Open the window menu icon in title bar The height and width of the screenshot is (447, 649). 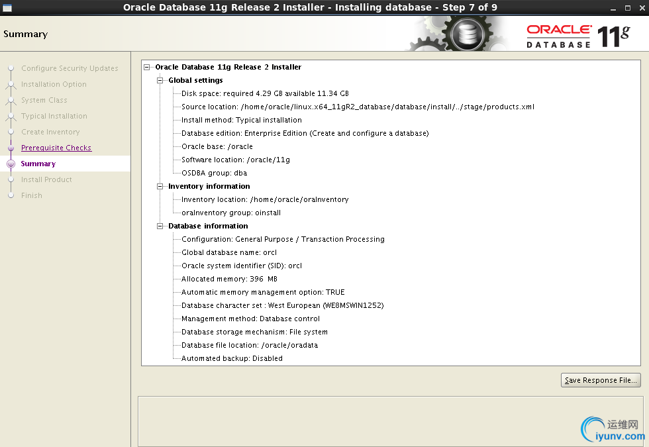pos(7,8)
